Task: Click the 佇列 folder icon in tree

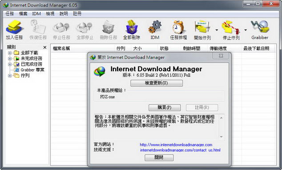Action: coord(16,75)
